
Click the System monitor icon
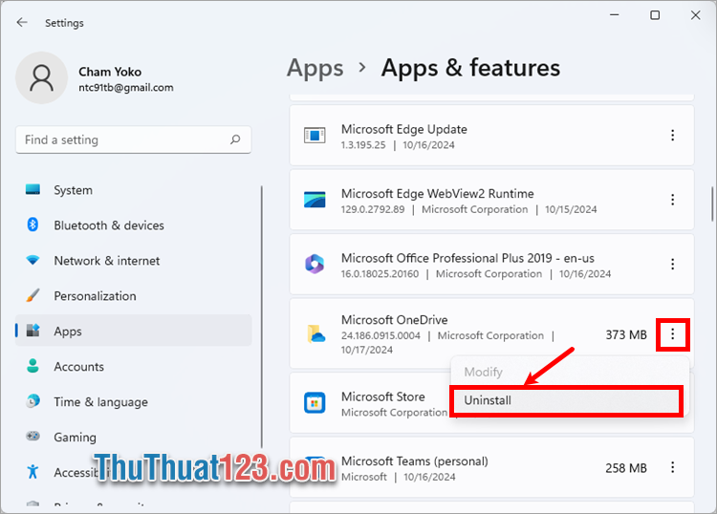33,189
